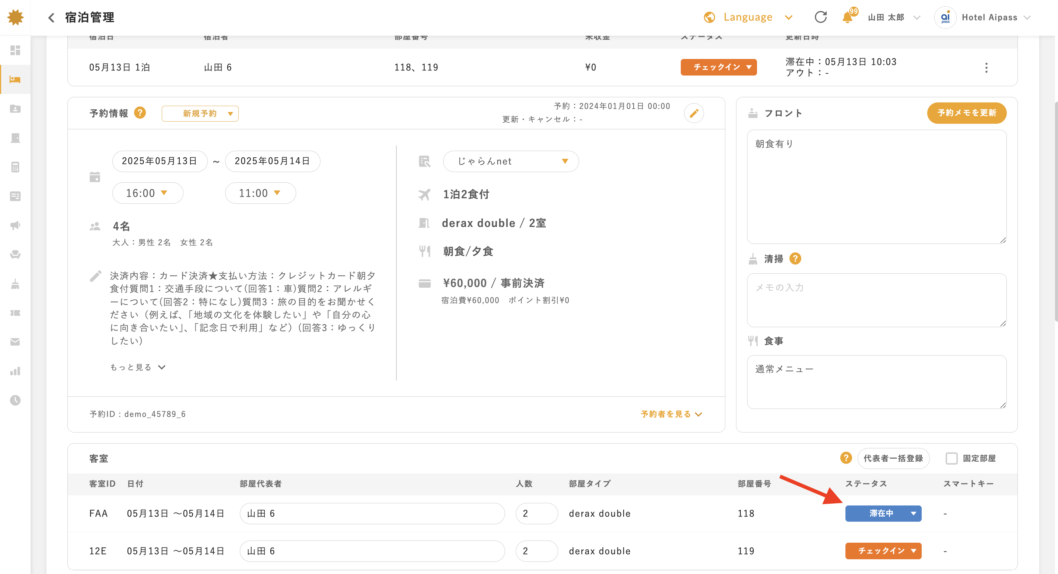This screenshot has height=574, width=1058.
Task: Open the calculator sidebar icon
Action: point(15,167)
